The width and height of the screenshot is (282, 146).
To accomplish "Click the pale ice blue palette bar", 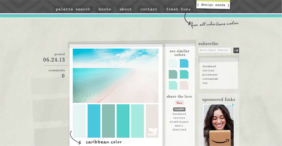I will (x=79, y=121).
